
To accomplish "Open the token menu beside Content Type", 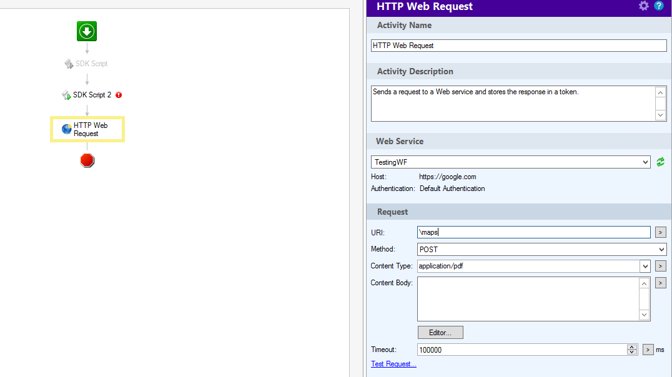I will pyautogui.click(x=660, y=267).
